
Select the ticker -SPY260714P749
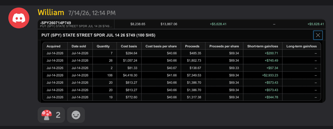click(56, 23)
